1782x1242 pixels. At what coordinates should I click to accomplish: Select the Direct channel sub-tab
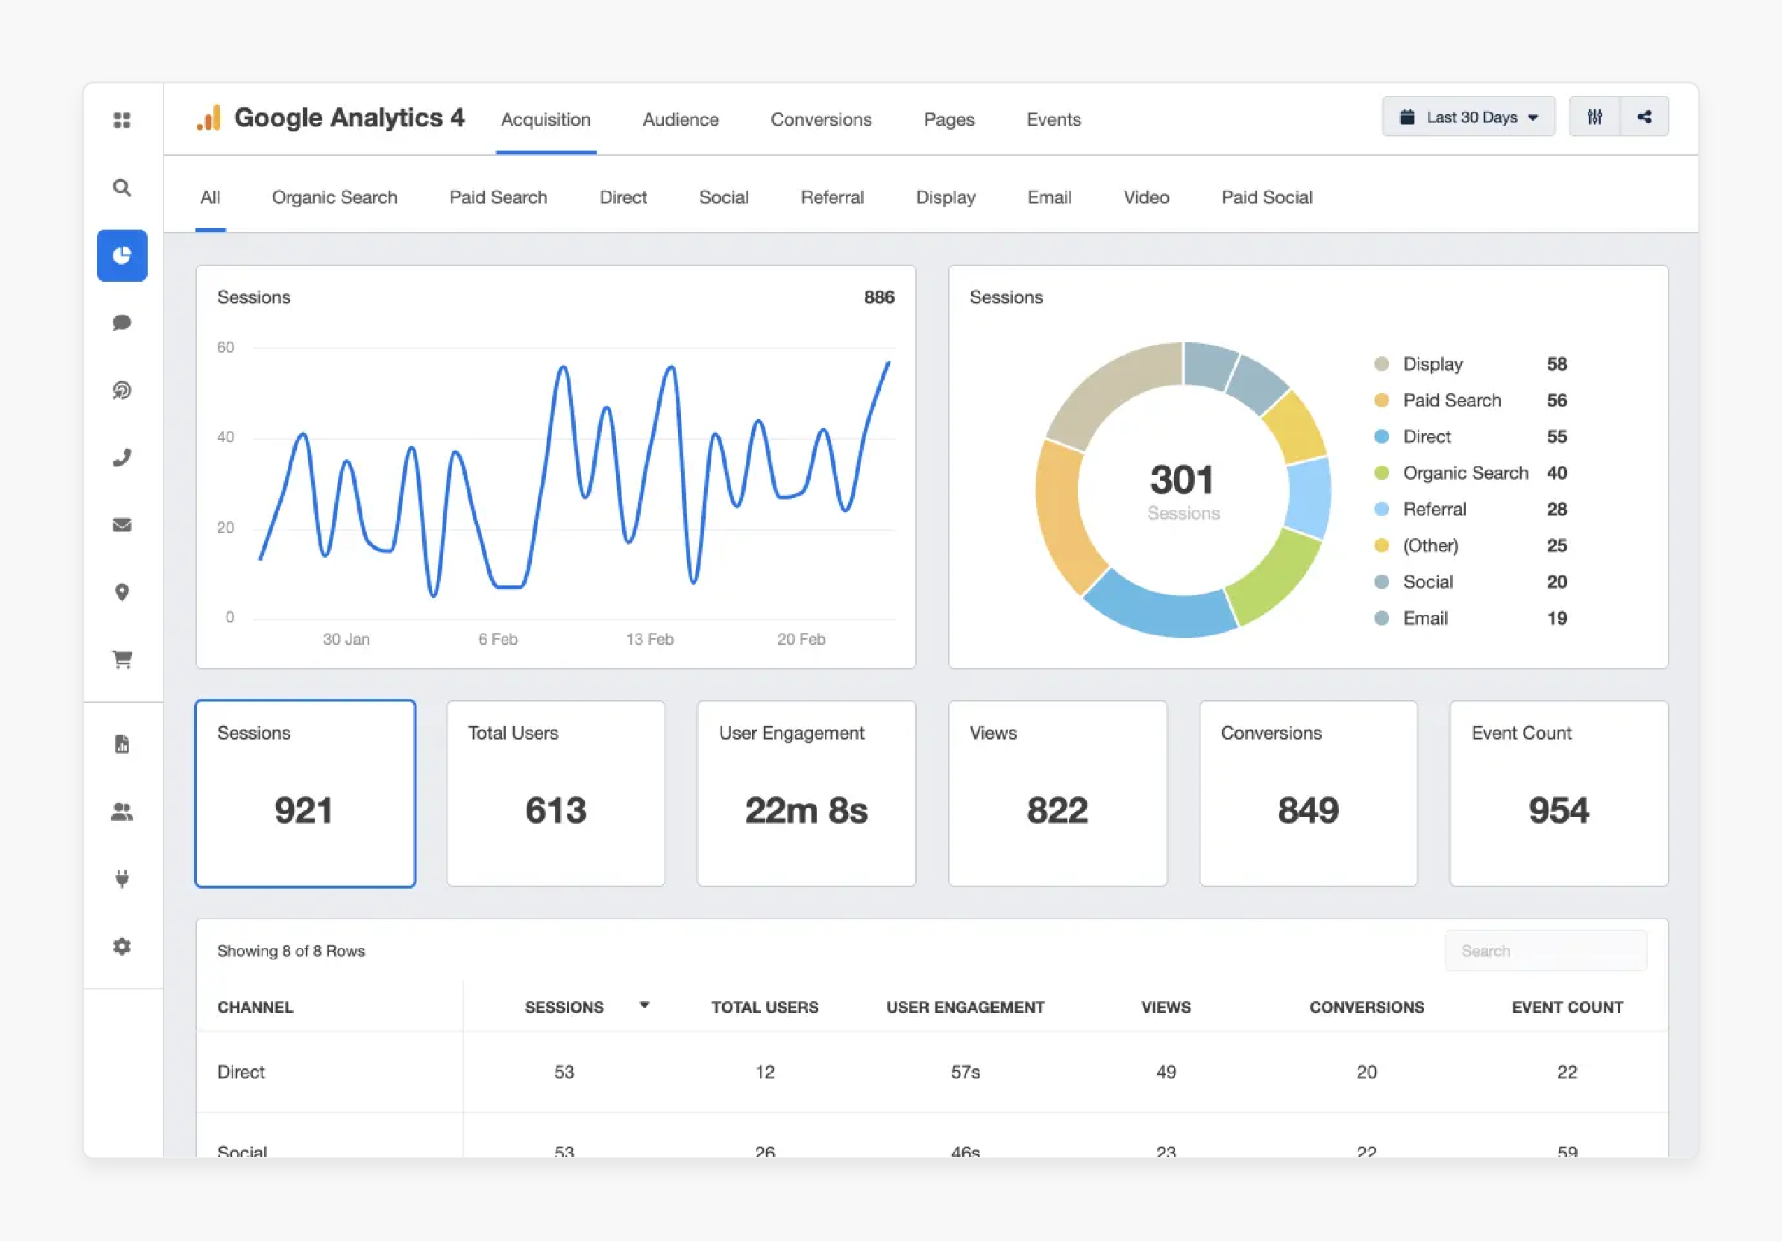pyautogui.click(x=624, y=197)
